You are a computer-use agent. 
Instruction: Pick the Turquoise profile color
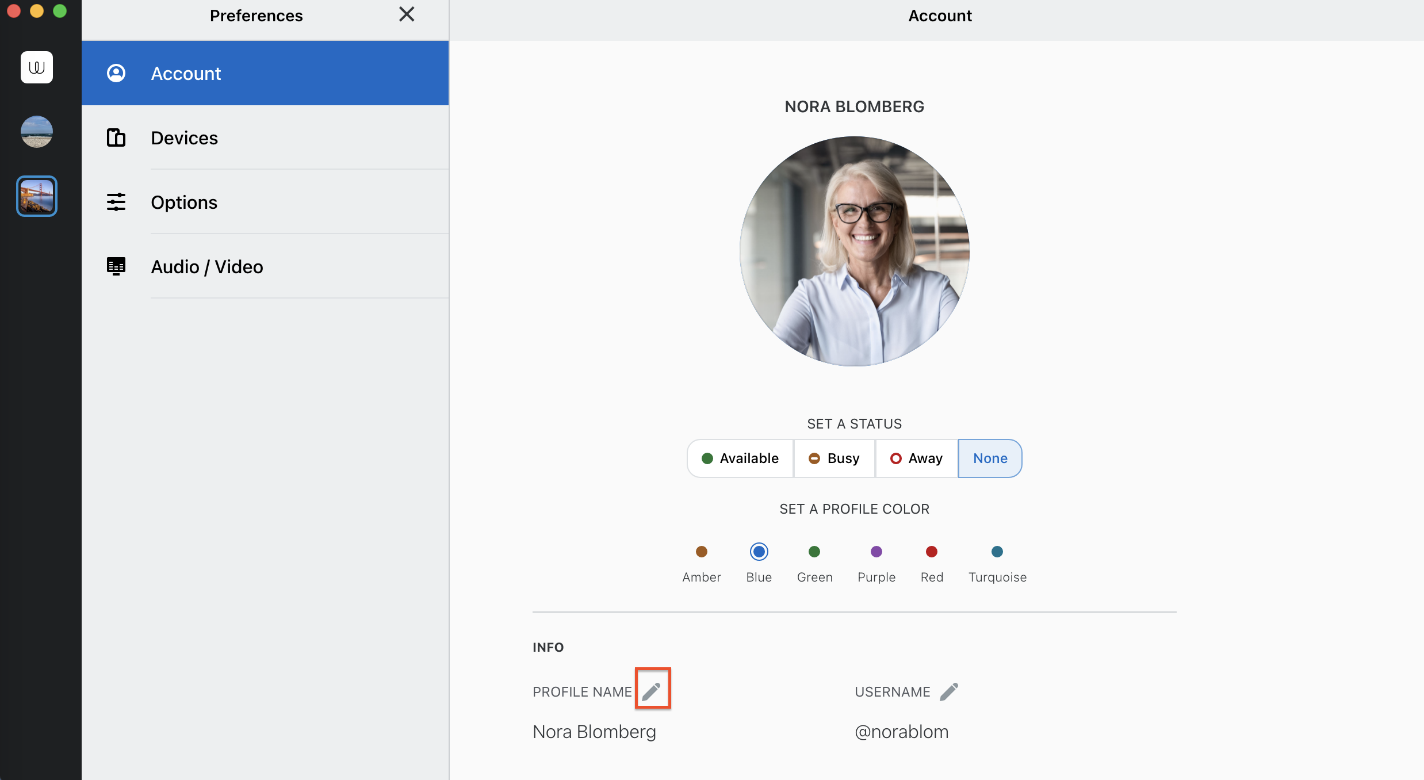[x=997, y=551]
